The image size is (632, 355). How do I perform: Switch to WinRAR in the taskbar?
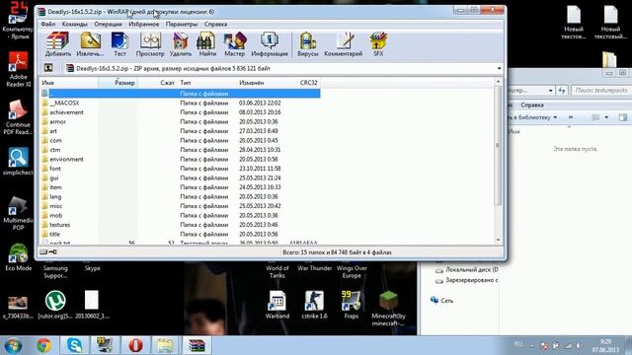(x=197, y=346)
